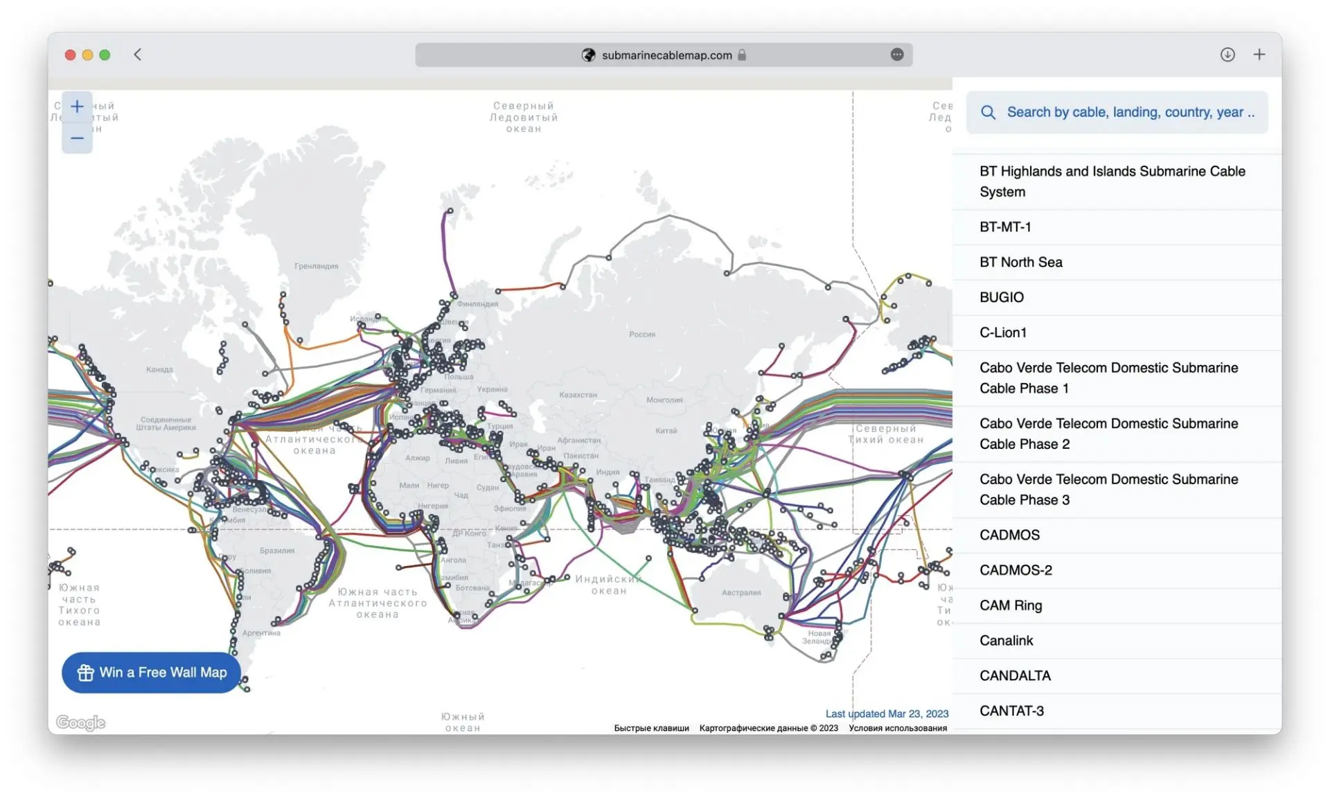Click the Гренландия label on the map
1330x798 pixels.
click(x=317, y=266)
